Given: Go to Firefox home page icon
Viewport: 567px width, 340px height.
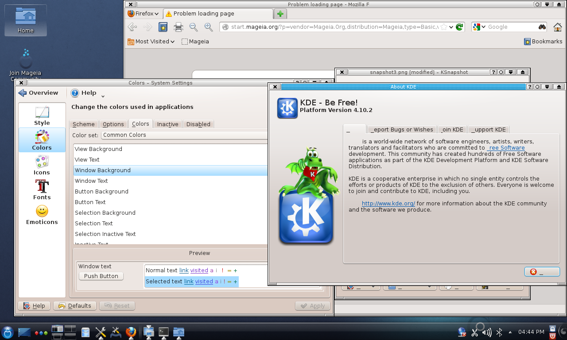Looking at the screenshot, I should click(558, 27).
